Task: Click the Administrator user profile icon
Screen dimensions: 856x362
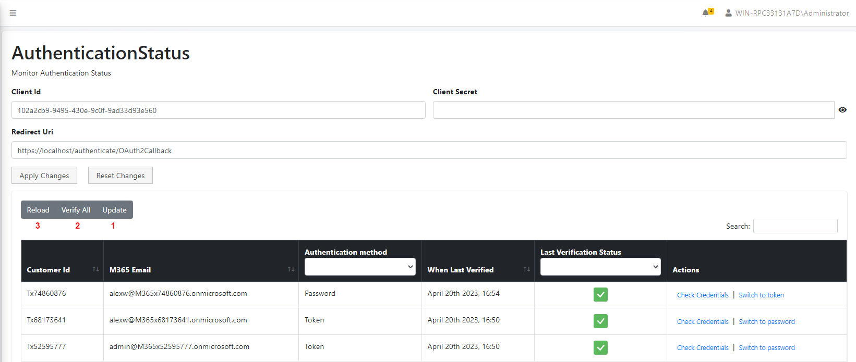Action: (x=728, y=13)
